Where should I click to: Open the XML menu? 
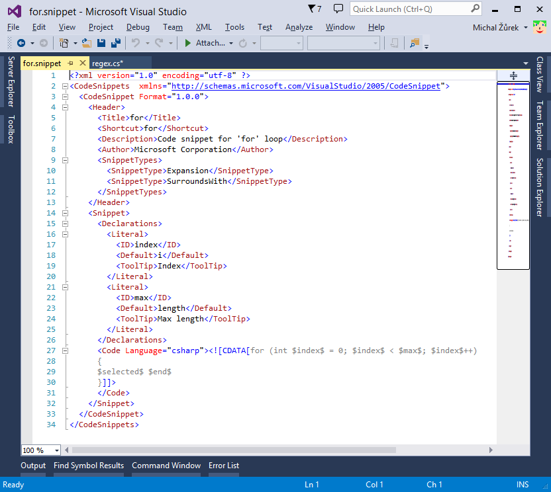click(203, 27)
